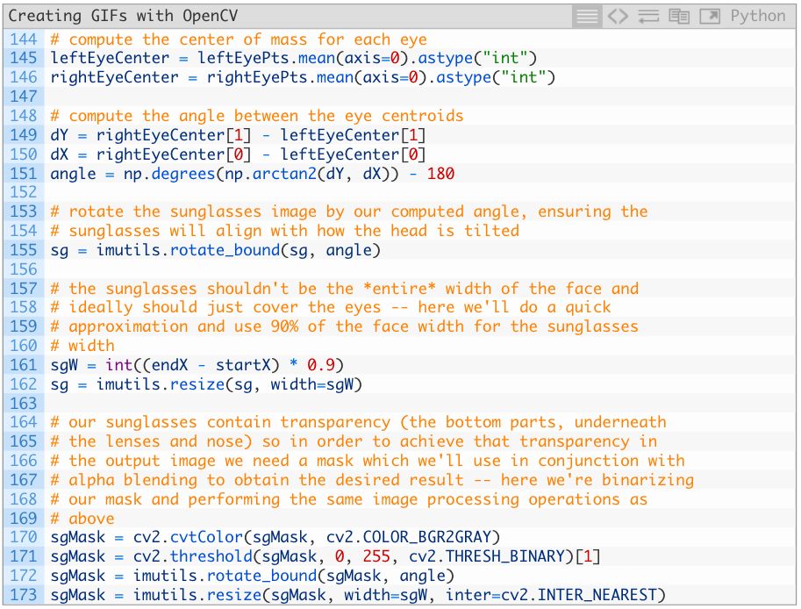Click line number 152 in the gutter
Image resolution: width=801 pixels, height=609 pixels.
pyautogui.click(x=24, y=192)
